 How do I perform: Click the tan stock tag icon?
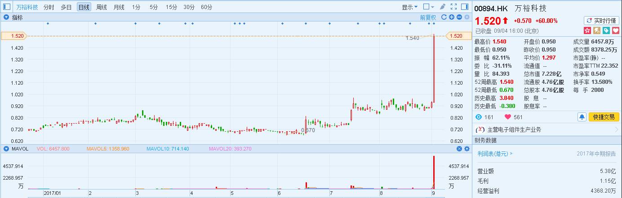597,30
